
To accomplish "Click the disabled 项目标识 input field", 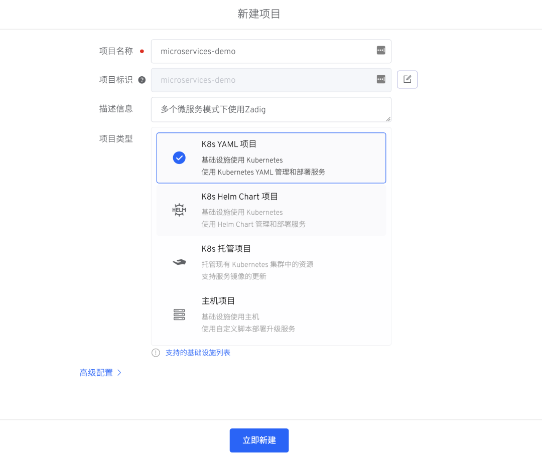I will [271, 80].
